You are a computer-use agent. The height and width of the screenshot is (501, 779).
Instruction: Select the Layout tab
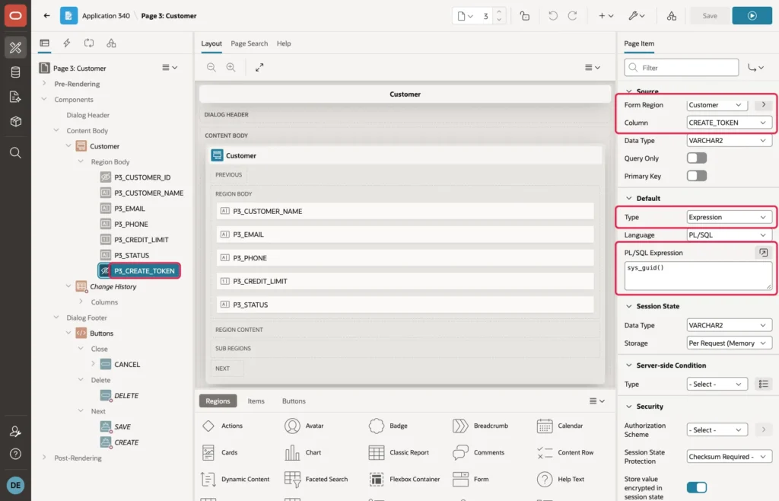point(211,43)
